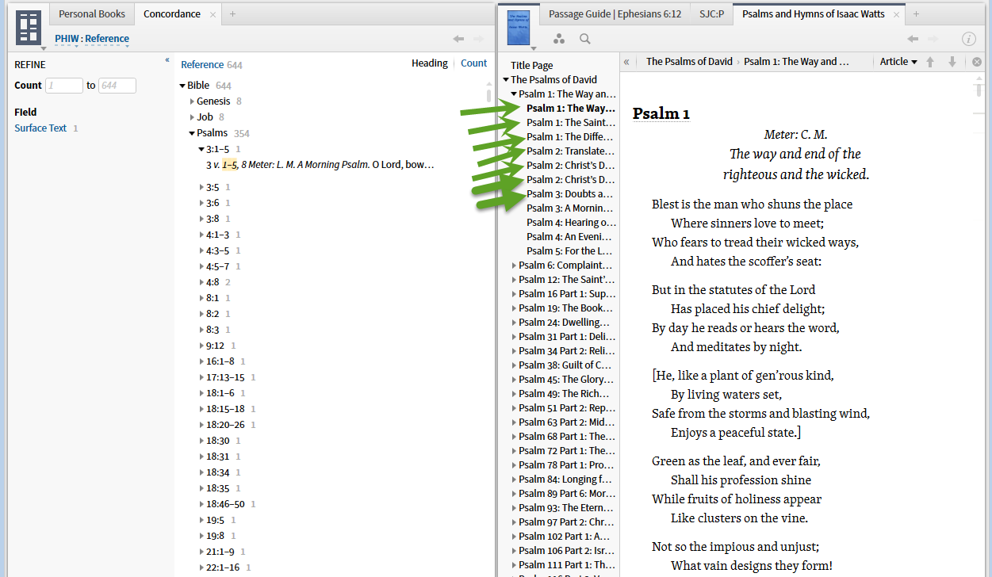Collapse the contents pane with the double chevron

tap(626, 62)
